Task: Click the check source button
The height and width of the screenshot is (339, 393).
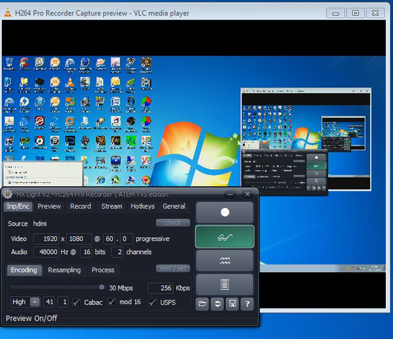Action: pyautogui.click(x=173, y=222)
